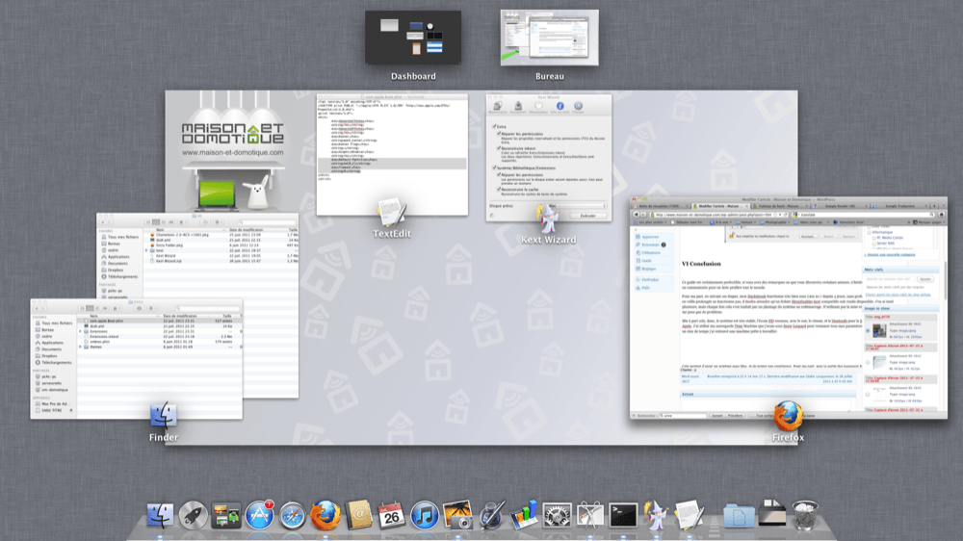Eject the SANS TITRE volume
963x541 pixels.
(71, 410)
